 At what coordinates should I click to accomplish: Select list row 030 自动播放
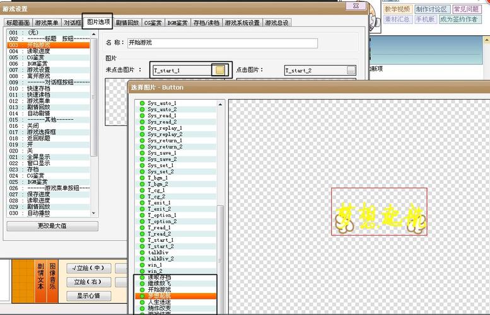49,213
